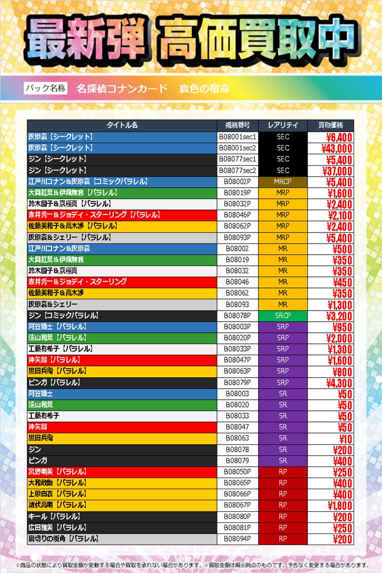The image size is (382, 573).
Task: Click the code cell B08062P
Action: pyautogui.click(x=238, y=226)
